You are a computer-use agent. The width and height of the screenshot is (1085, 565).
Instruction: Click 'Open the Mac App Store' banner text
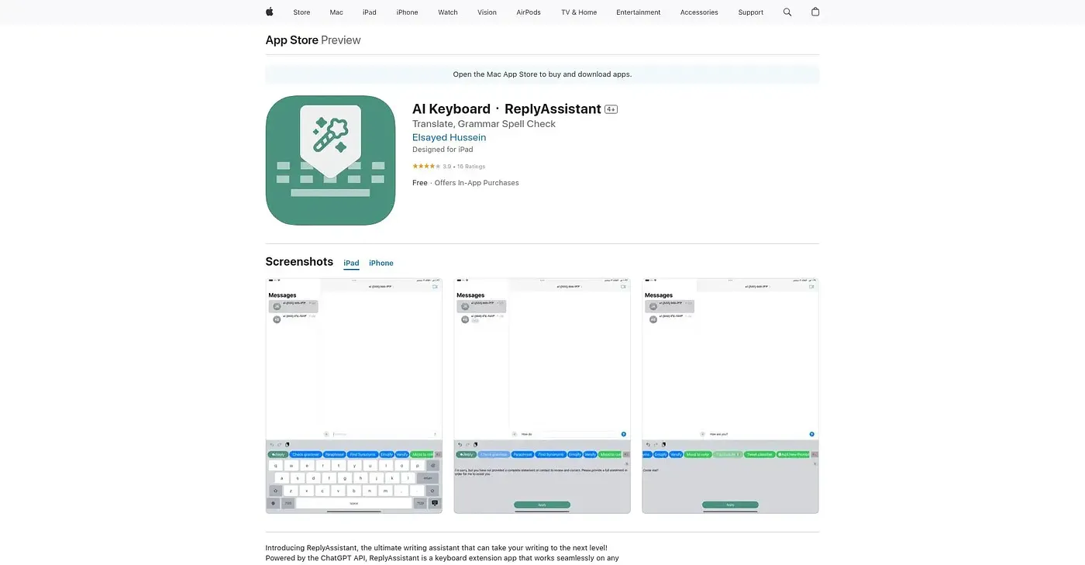pos(542,74)
